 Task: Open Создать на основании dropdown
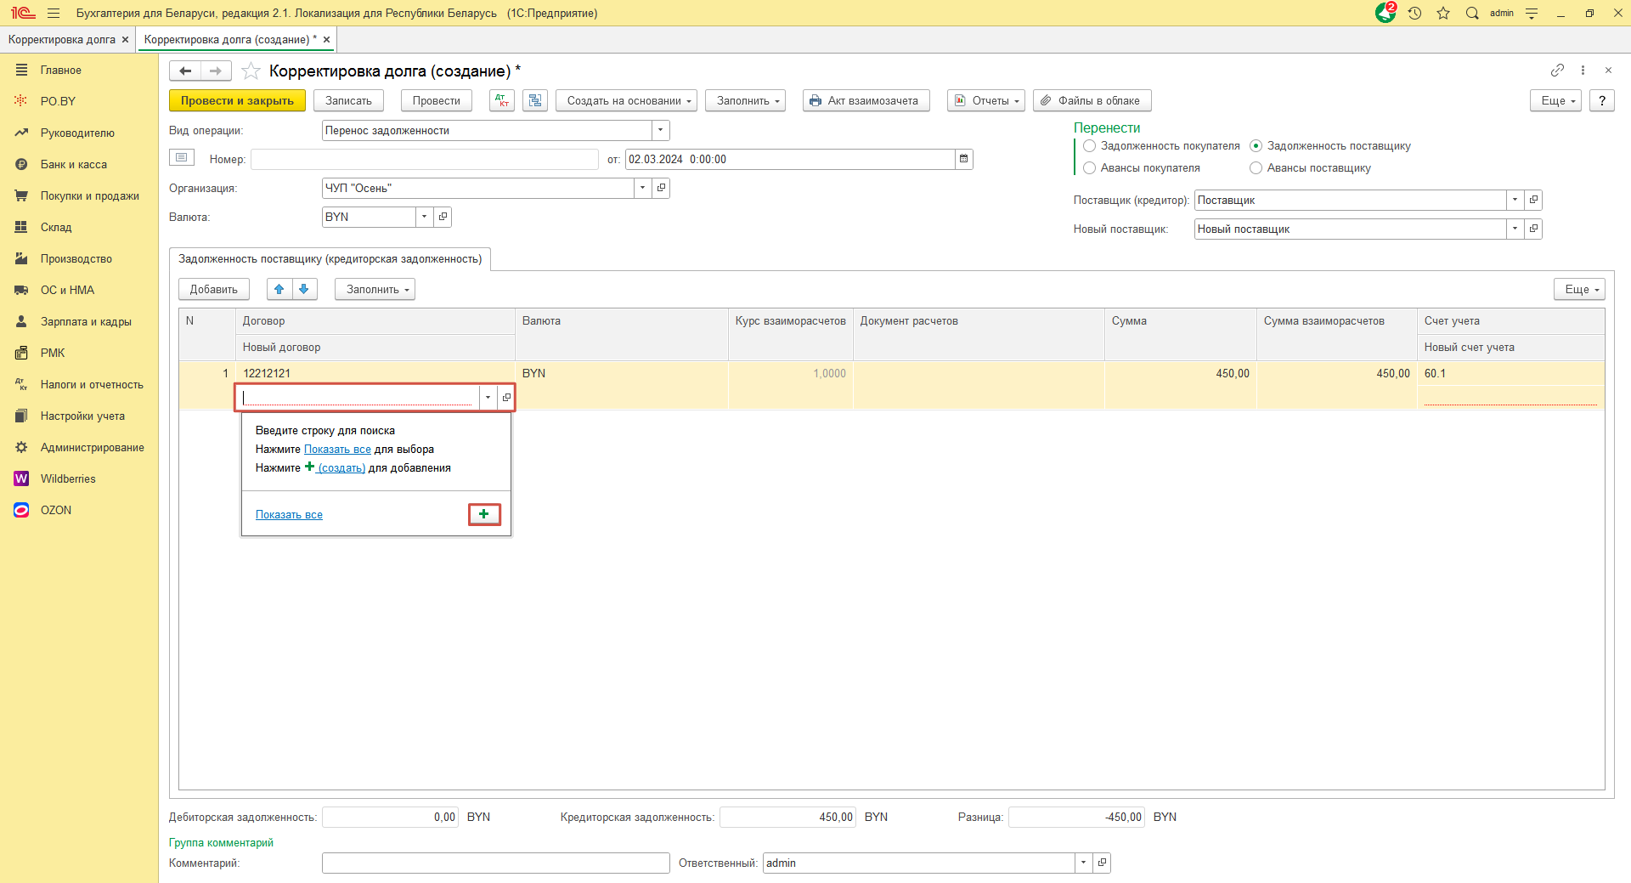(x=627, y=100)
